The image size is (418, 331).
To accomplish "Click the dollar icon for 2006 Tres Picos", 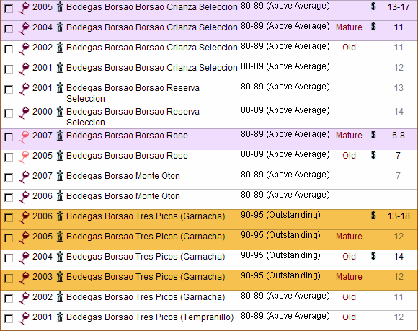I will [373, 215].
